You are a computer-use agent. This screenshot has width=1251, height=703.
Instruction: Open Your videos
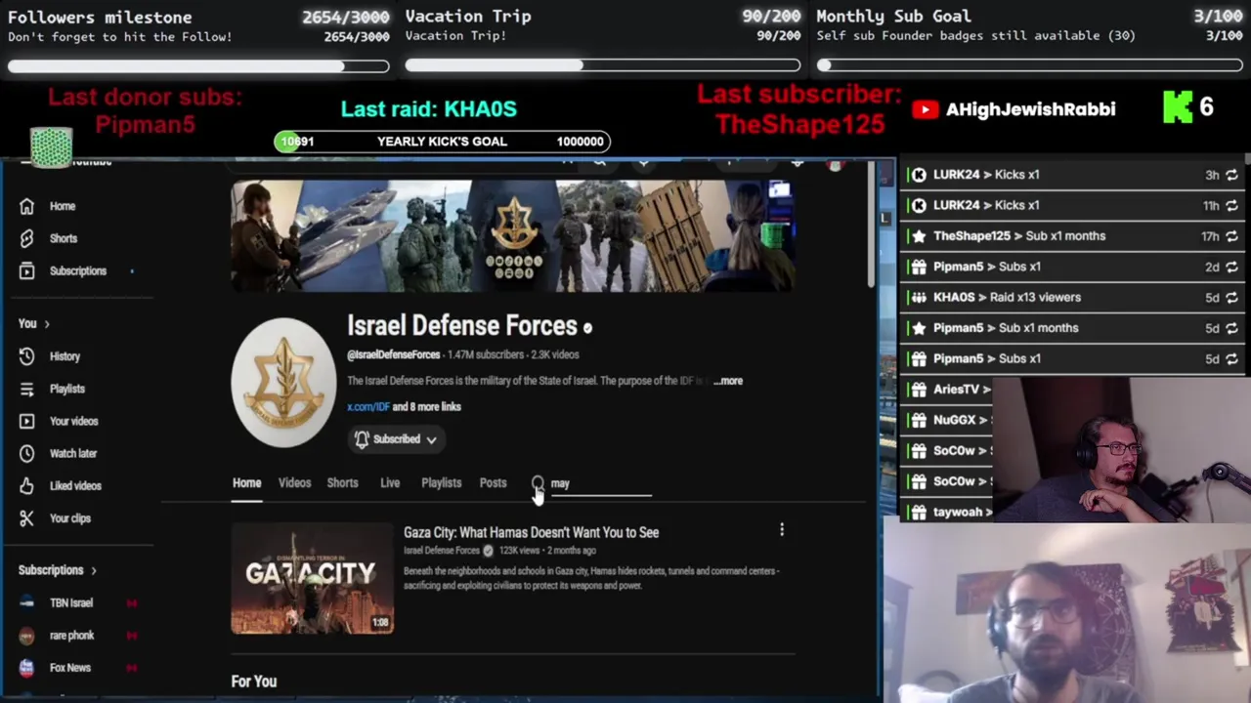click(x=73, y=421)
